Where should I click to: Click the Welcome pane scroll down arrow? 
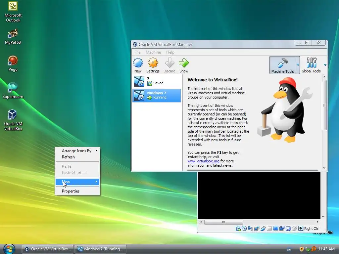tap(324, 168)
